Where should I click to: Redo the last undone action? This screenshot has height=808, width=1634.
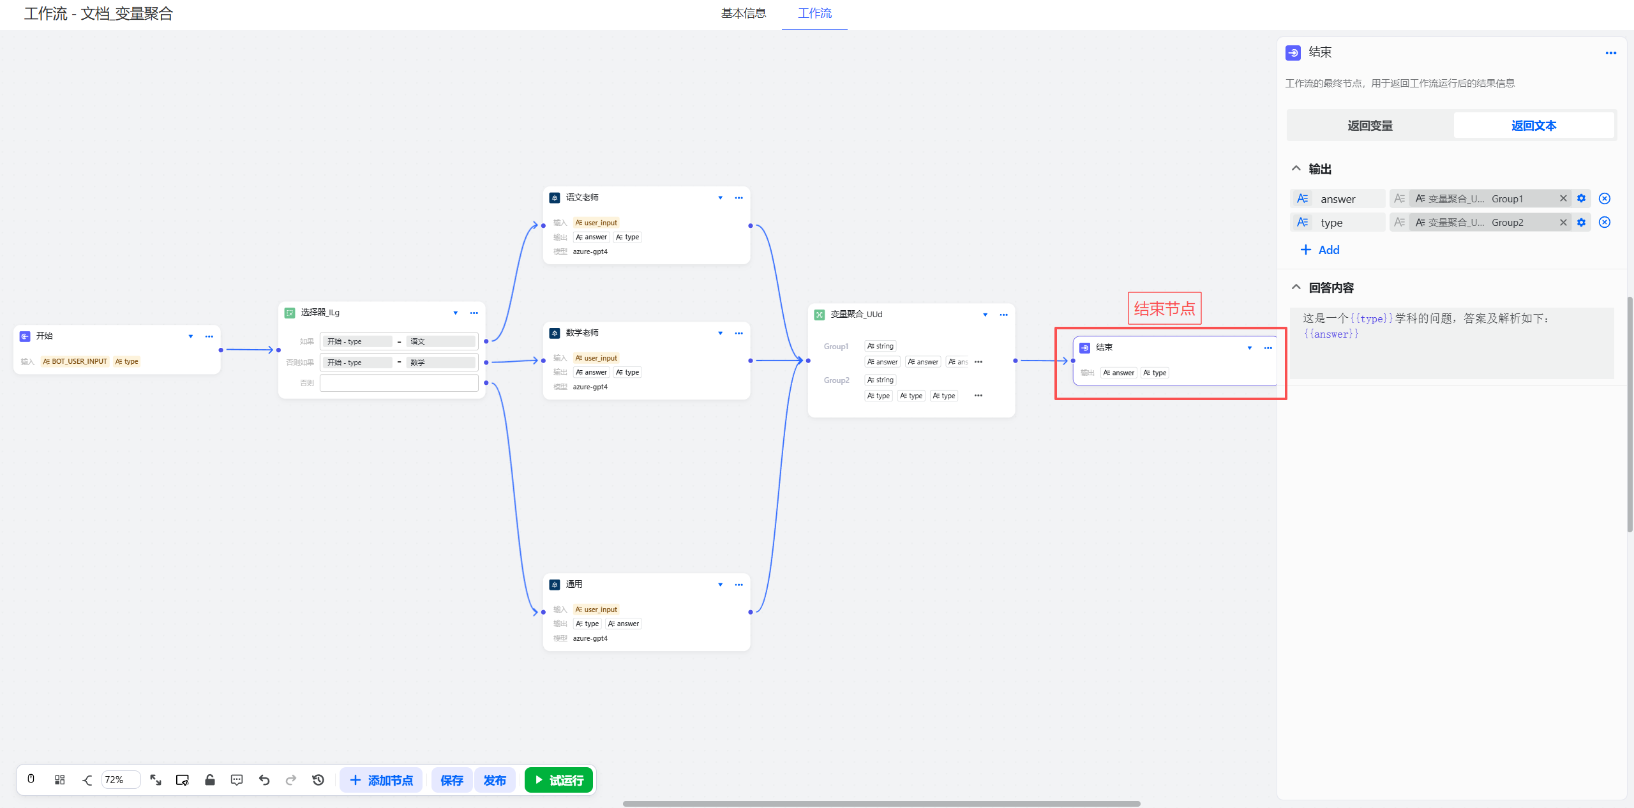(291, 779)
